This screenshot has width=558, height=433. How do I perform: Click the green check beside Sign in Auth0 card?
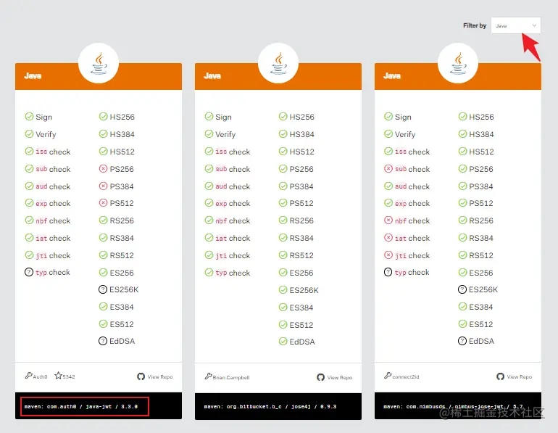29,117
